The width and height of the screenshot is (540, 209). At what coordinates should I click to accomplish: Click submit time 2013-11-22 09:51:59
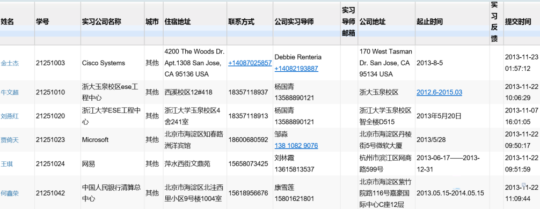click(522, 164)
